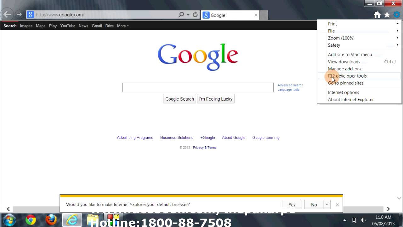Open Business Solutions link

click(177, 137)
